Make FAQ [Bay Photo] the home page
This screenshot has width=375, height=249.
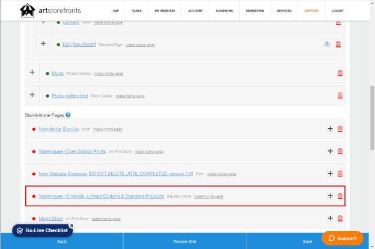(x=140, y=45)
